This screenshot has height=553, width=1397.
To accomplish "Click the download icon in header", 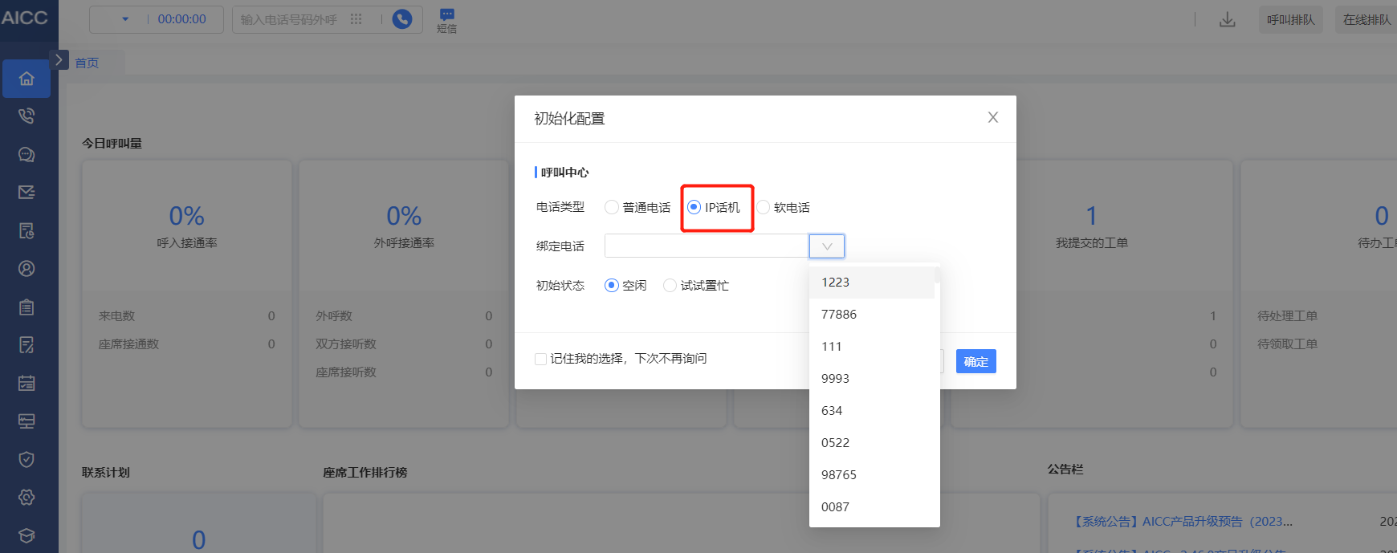I will (x=1228, y=20).
